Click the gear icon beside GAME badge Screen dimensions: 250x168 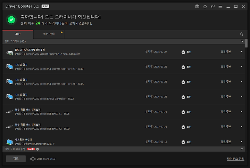pyautogui.click(x=37, y=149)
